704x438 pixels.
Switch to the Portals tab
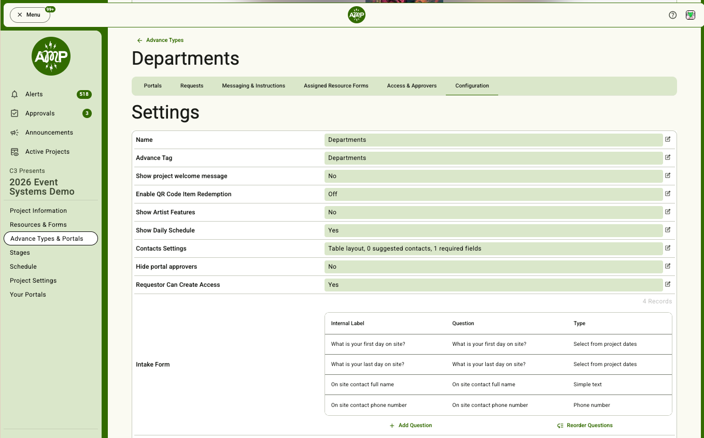tap(153, 85)
